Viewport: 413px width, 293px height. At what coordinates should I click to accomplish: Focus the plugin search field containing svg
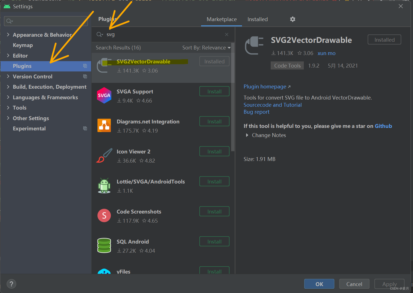pyautogui.click(x=163, y=34)
